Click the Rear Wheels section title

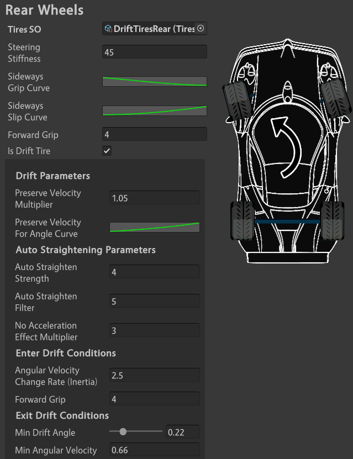click(45, 10)
